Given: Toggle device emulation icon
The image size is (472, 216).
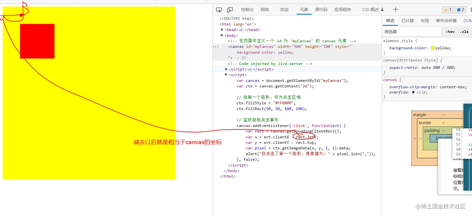Looking at the screenshot, I should point(230,10).
